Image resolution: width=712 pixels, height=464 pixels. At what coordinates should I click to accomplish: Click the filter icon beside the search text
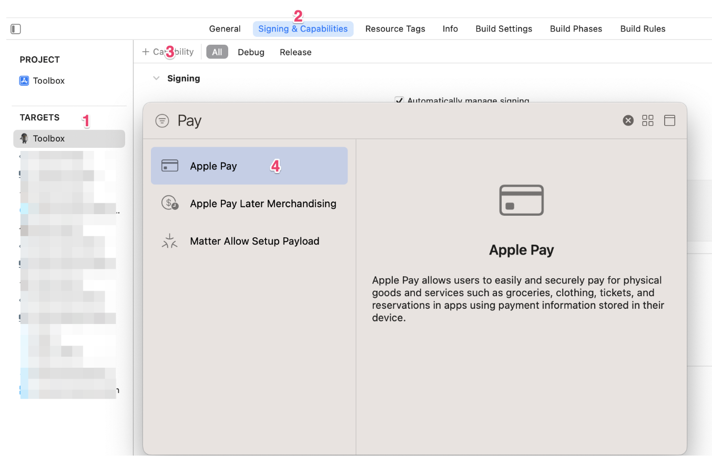tap(162, 121)
